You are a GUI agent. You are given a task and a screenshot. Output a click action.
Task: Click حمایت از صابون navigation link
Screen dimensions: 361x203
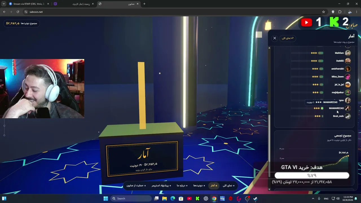[137, 186]
